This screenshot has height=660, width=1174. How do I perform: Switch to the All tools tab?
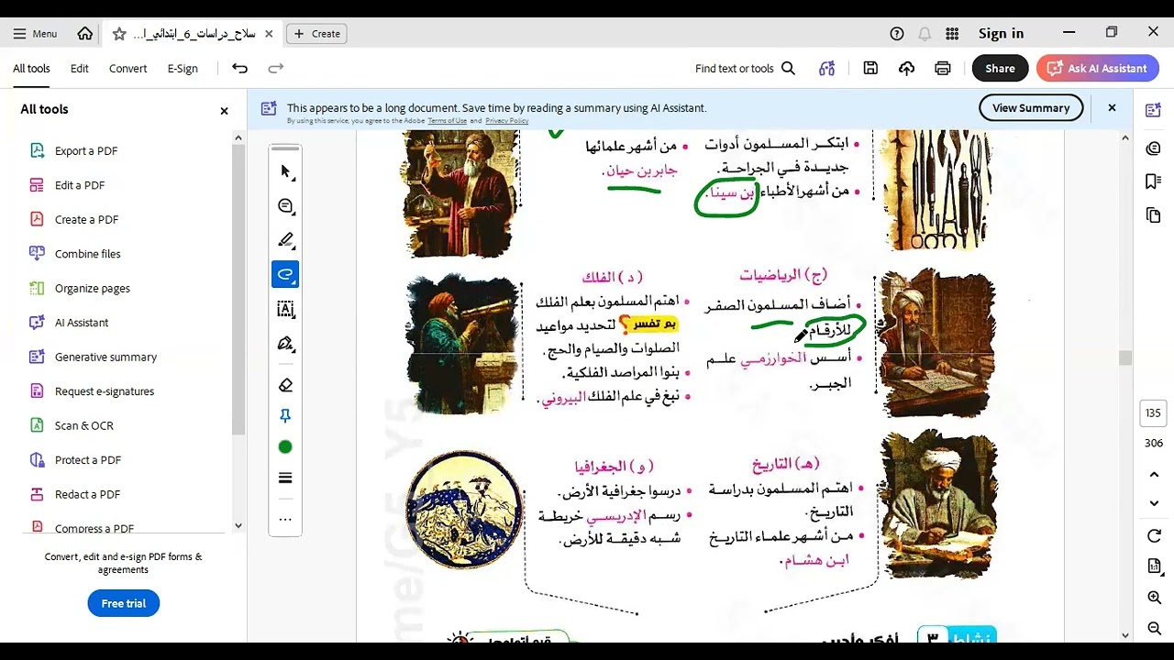[31, 69]
